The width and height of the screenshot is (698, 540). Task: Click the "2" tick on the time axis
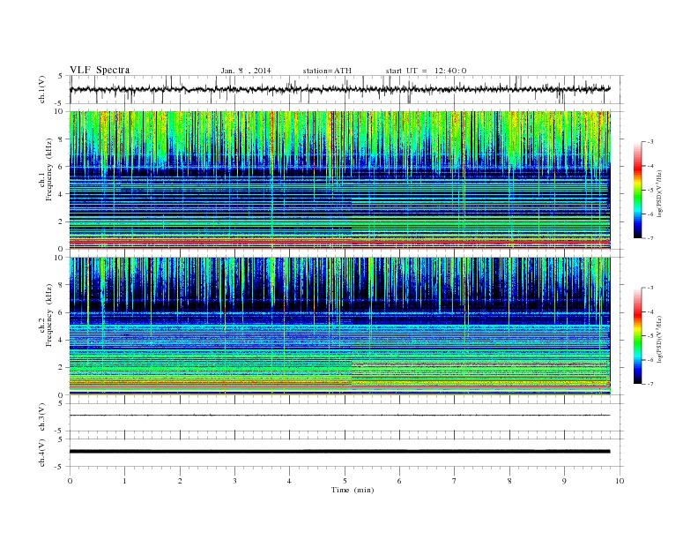click(x=180, y=481)
